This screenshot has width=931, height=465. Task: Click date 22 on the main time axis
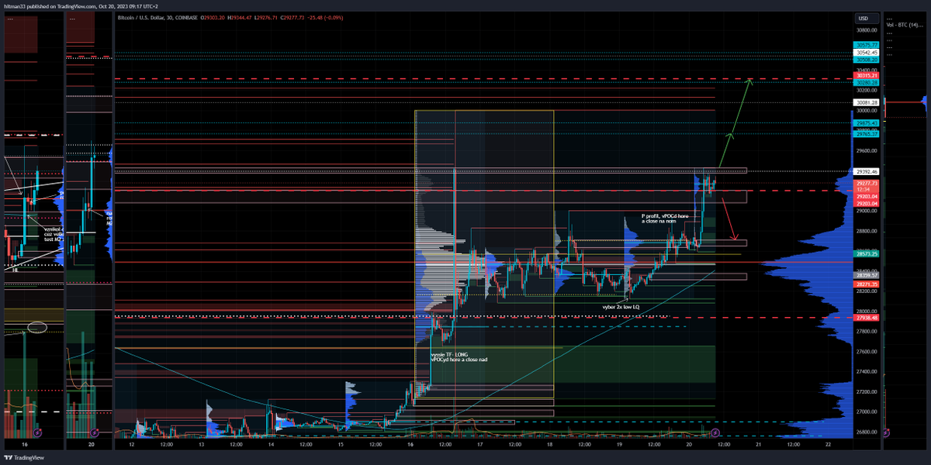[829, 445]
